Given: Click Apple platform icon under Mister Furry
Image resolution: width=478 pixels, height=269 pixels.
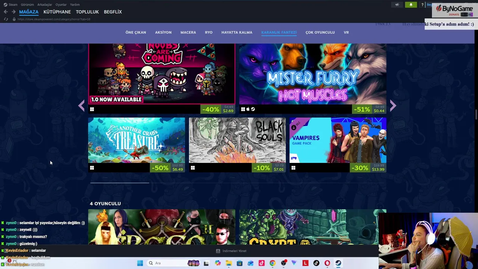Looking at the screenshot, I should 248,109.
